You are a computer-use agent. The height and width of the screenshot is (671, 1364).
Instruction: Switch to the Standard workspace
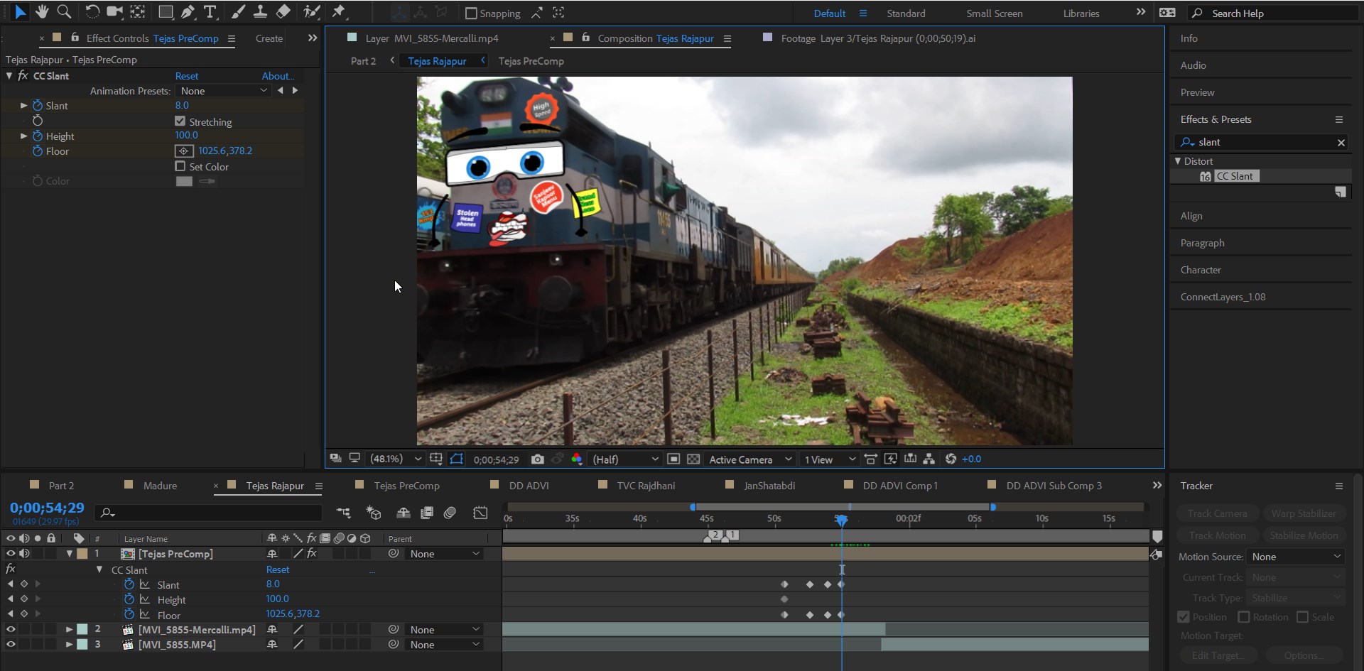coord(906,13)
